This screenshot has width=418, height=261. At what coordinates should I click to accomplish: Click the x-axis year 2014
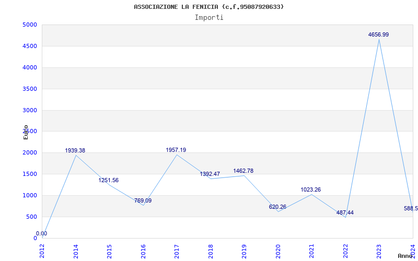(x=76, y=251)
